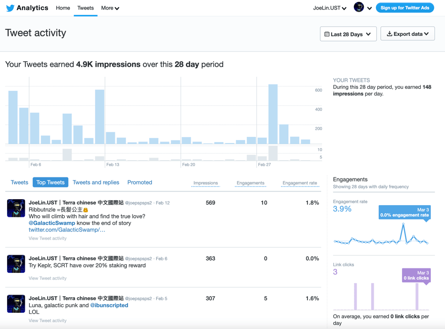View Tweet activity for Luna tweet

pyautogui.click(x=48, y=320)
